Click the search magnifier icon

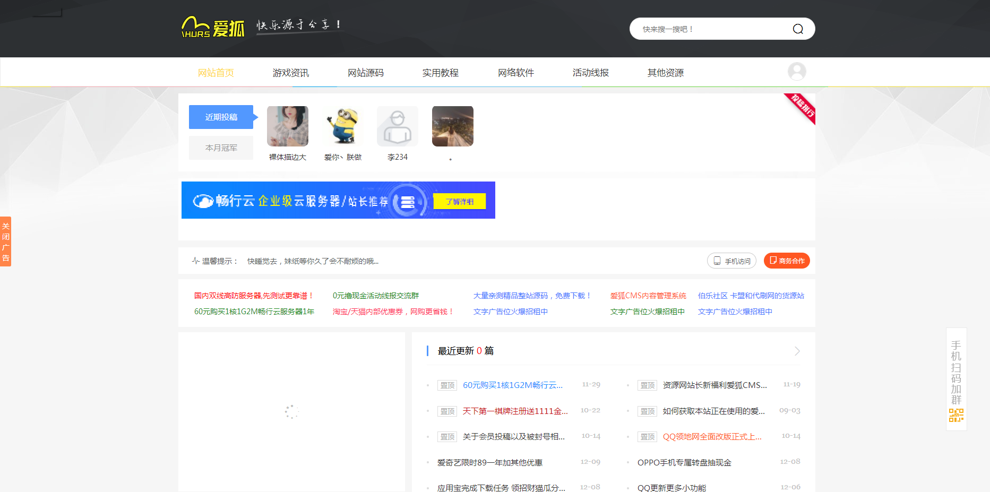[x=797, y=29]
